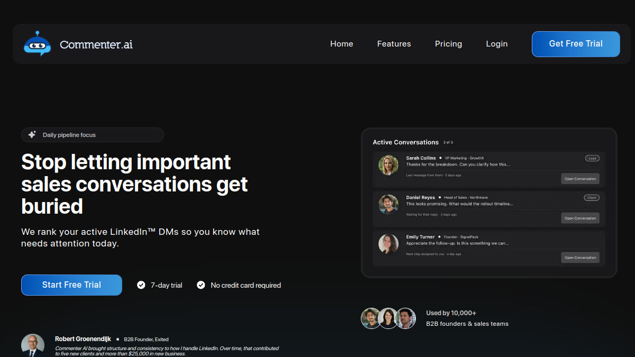The image size is (635, 357).
Task: Open Daniel Reyes' avatar photo
Action: [x=388, y=204]
